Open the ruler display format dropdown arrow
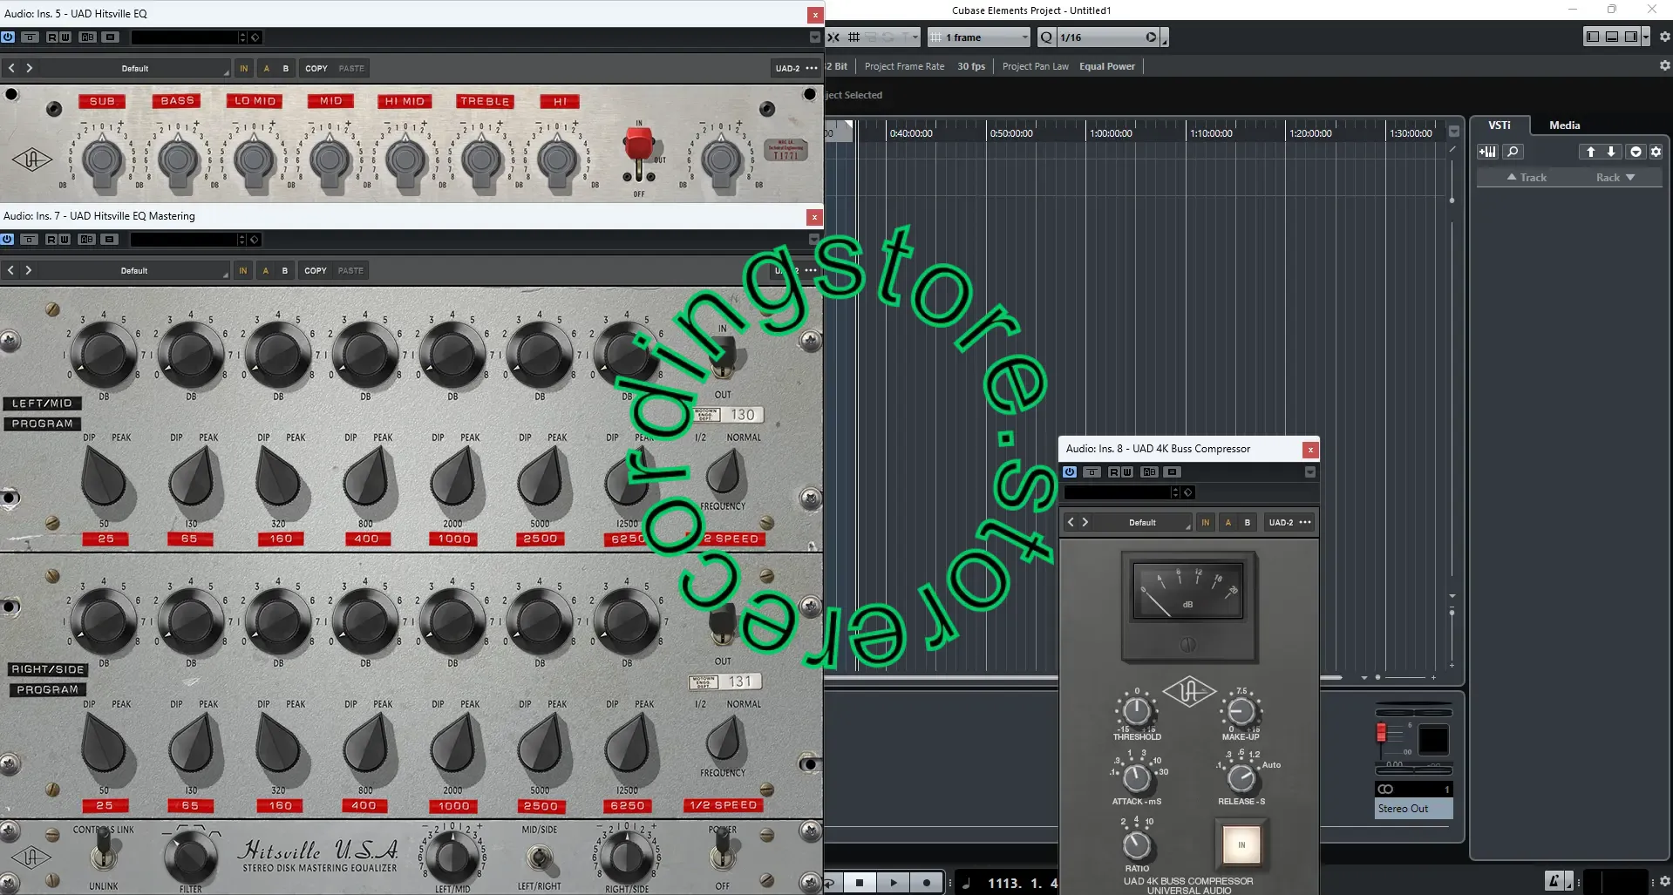 tap(1454, 132)
